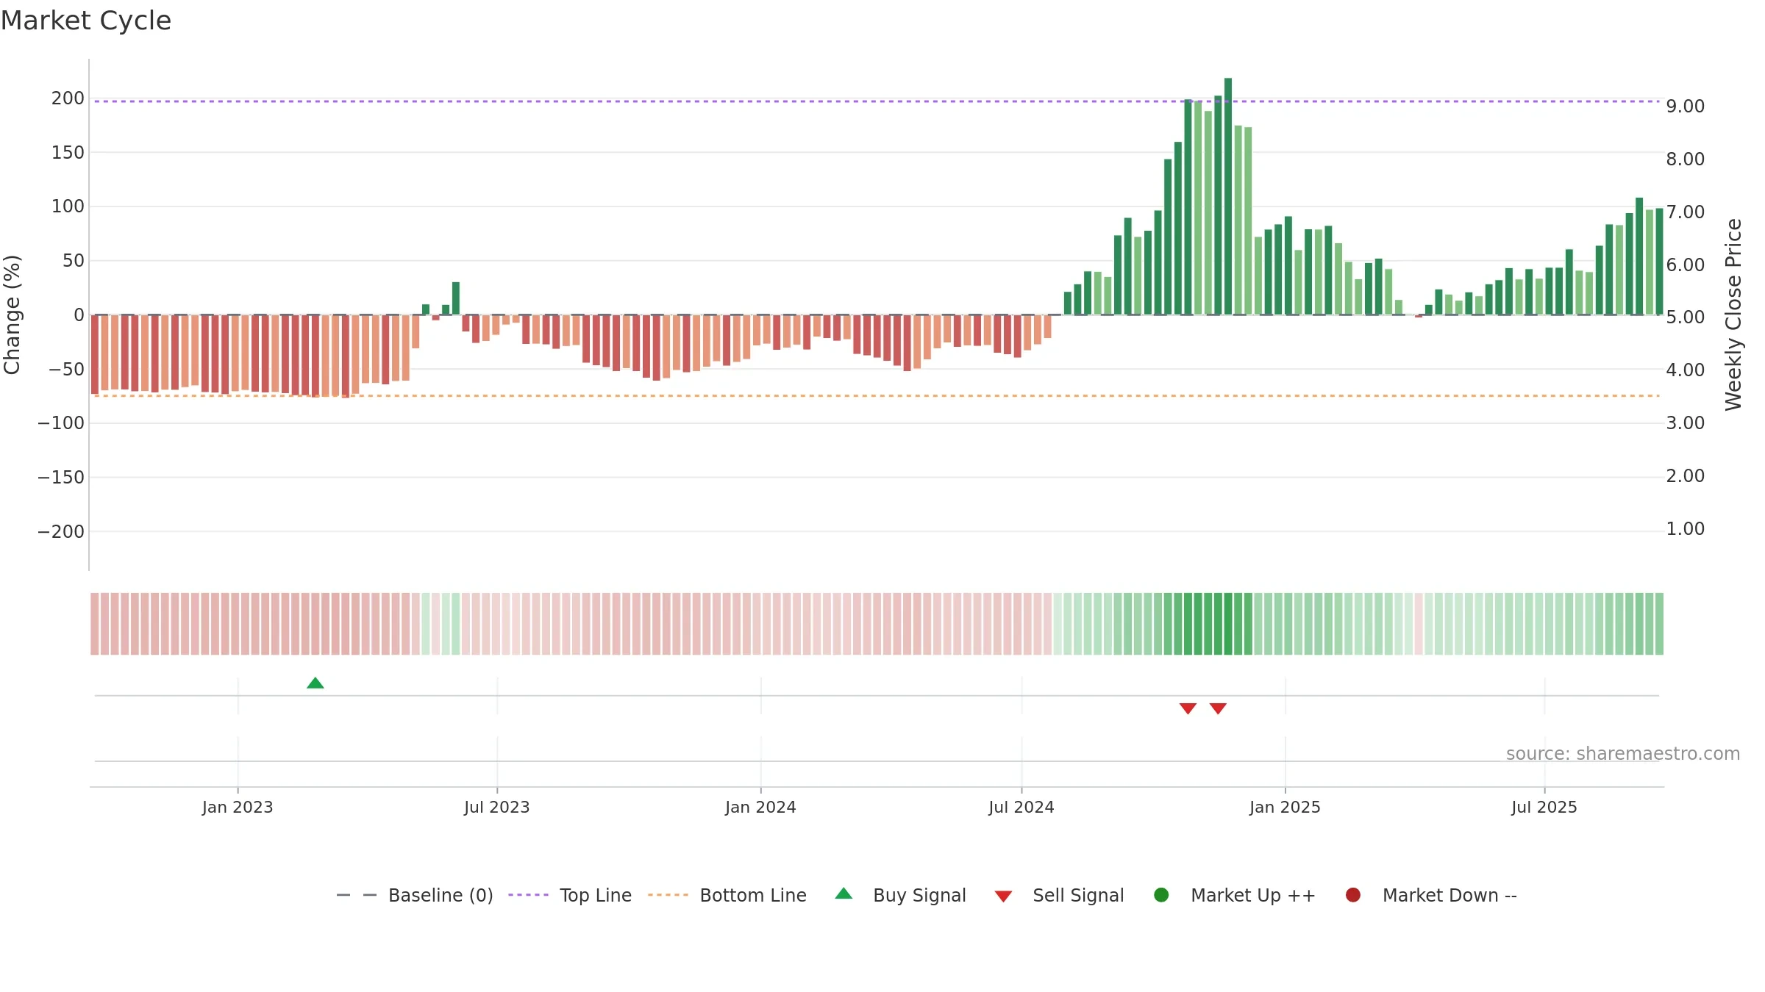Click the green Market Up legend circle
This screenshot has width=1765, height=992.
click(x=1161, y=895)
